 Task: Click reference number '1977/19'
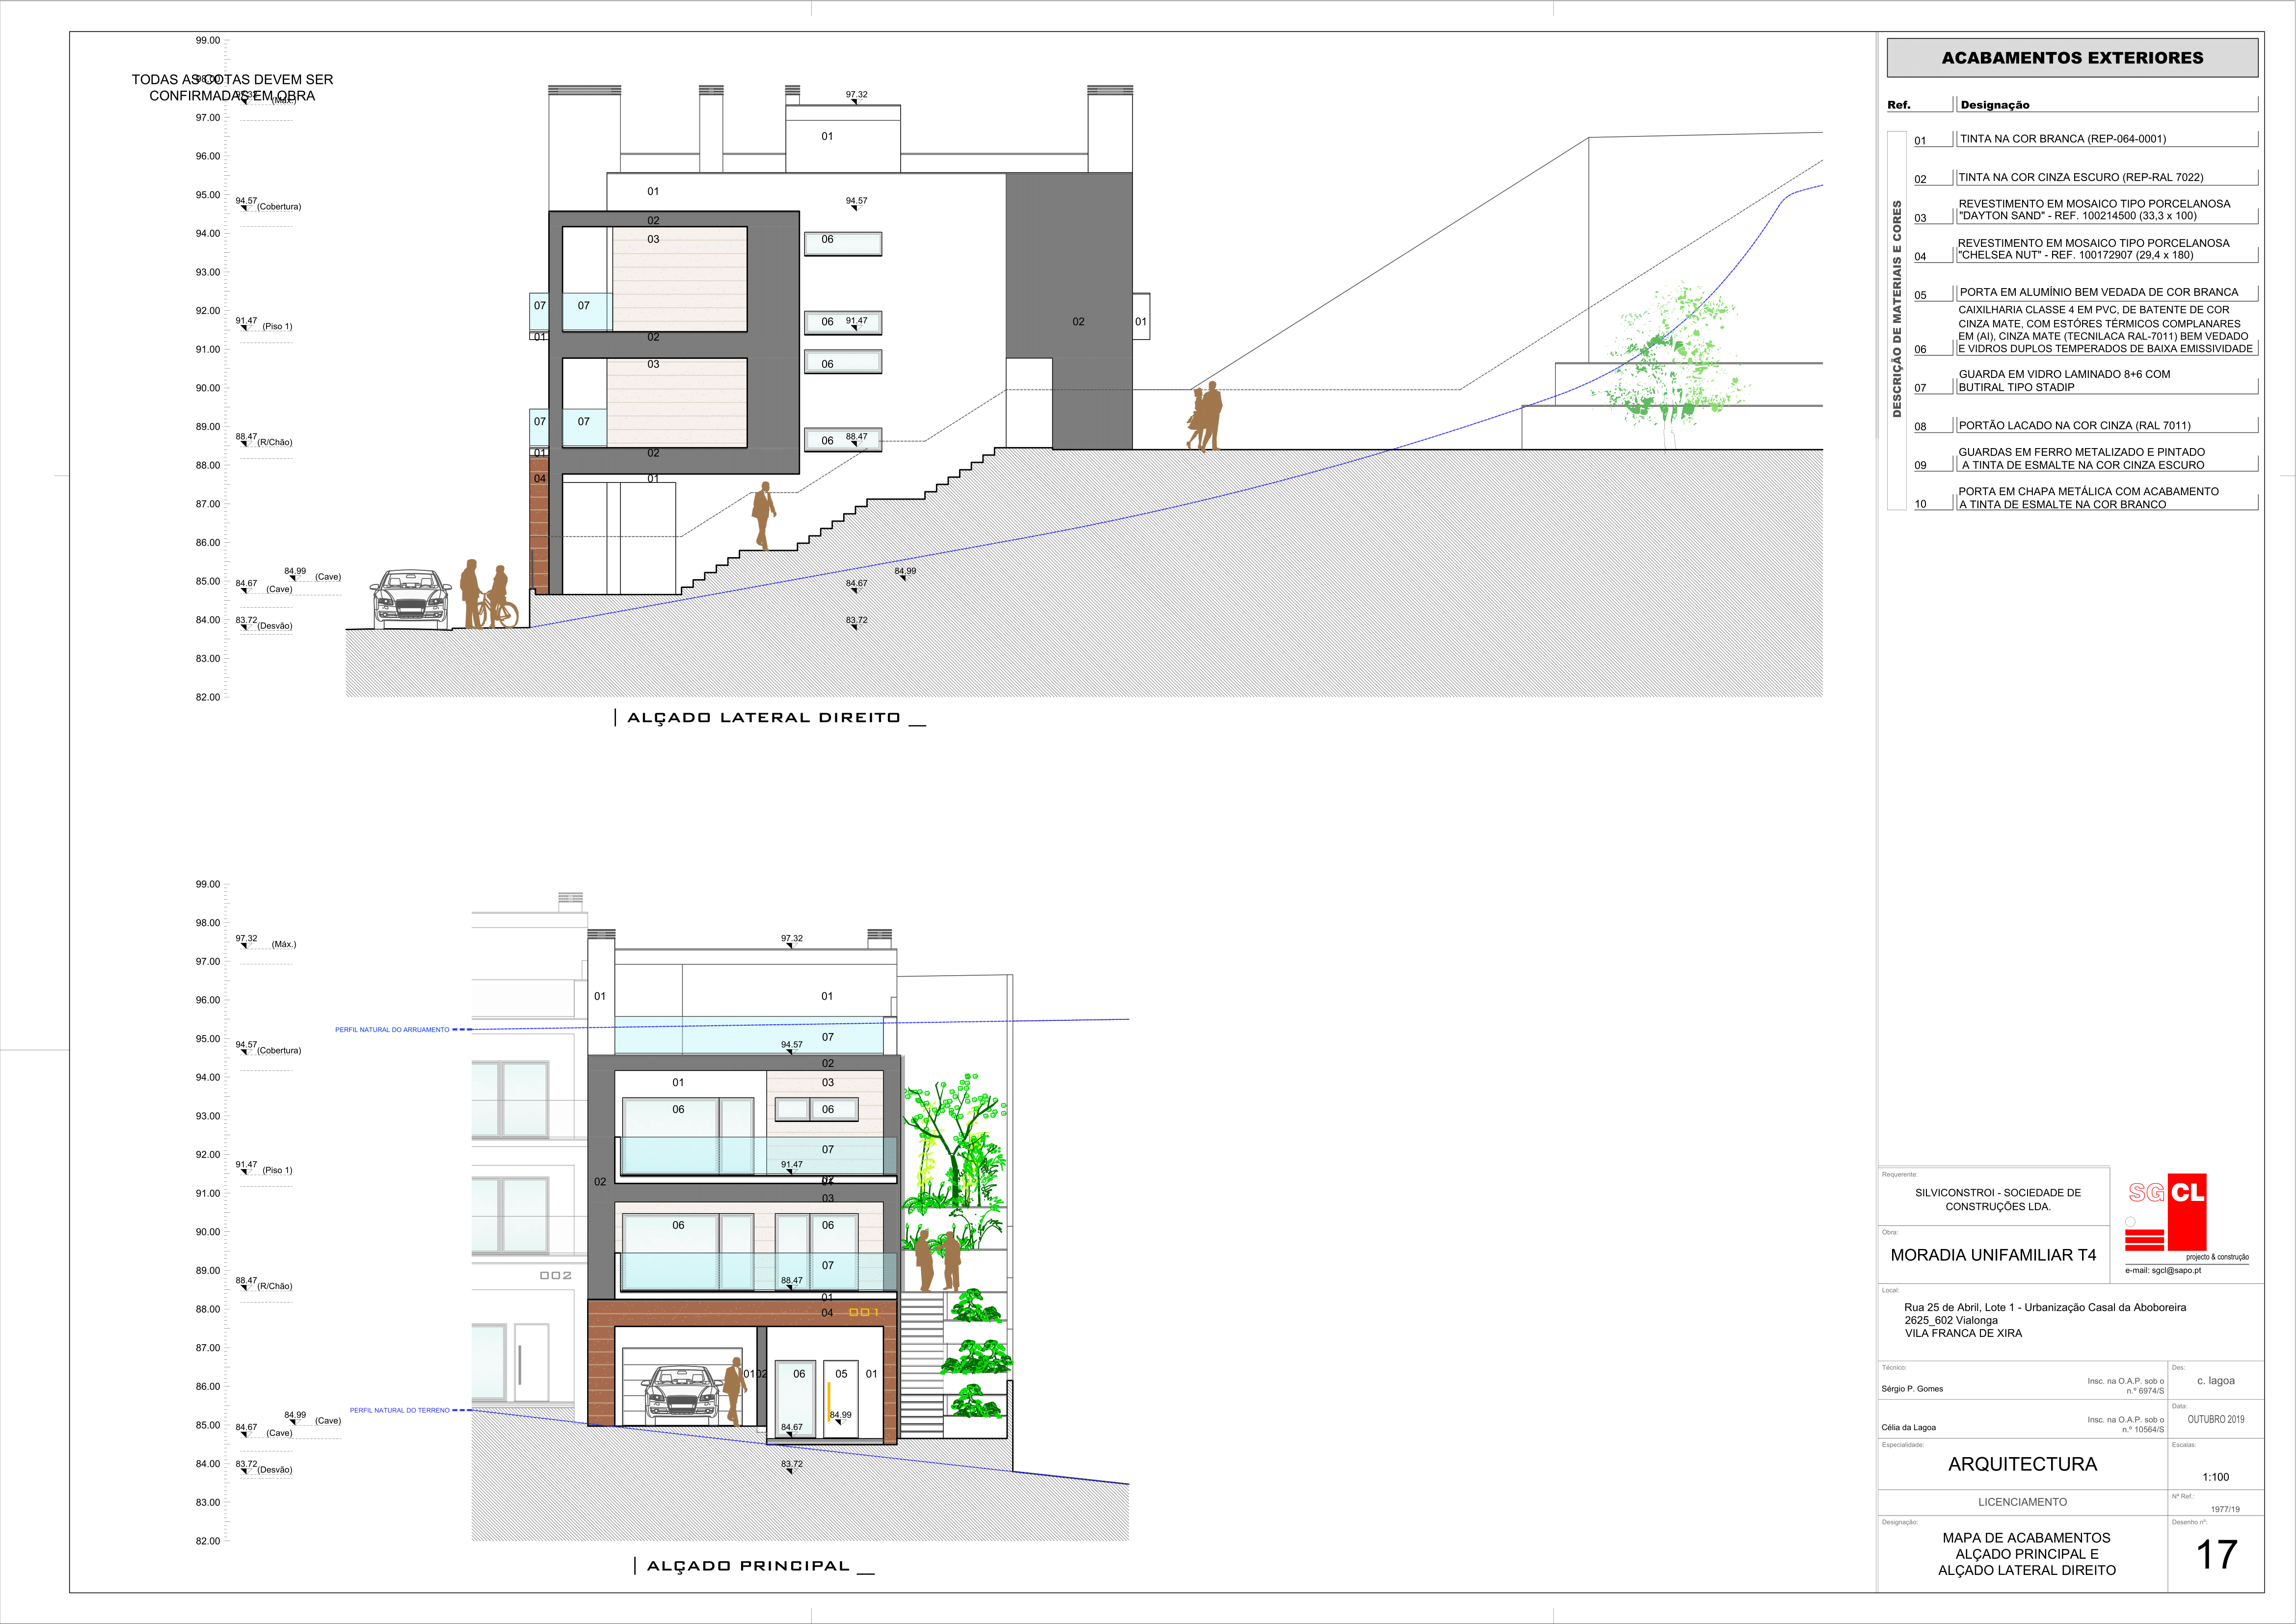2225,1509
